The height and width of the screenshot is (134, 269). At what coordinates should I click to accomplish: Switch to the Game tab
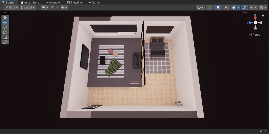pyautogui.click(x=94, y=2)
